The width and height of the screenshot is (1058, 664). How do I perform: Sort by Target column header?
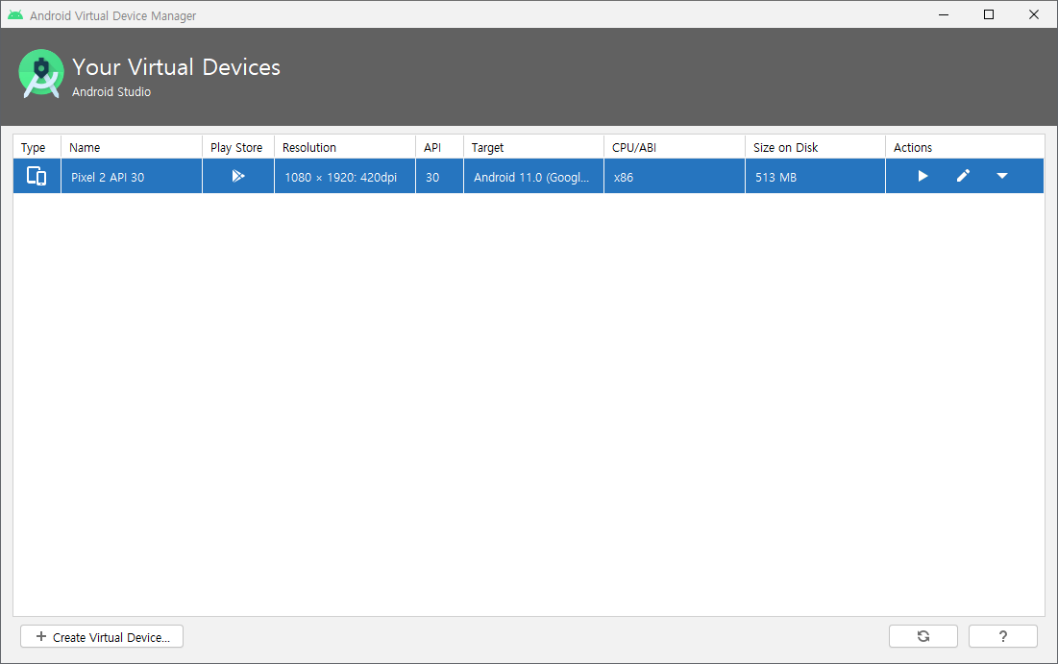[x=533, y=147]
